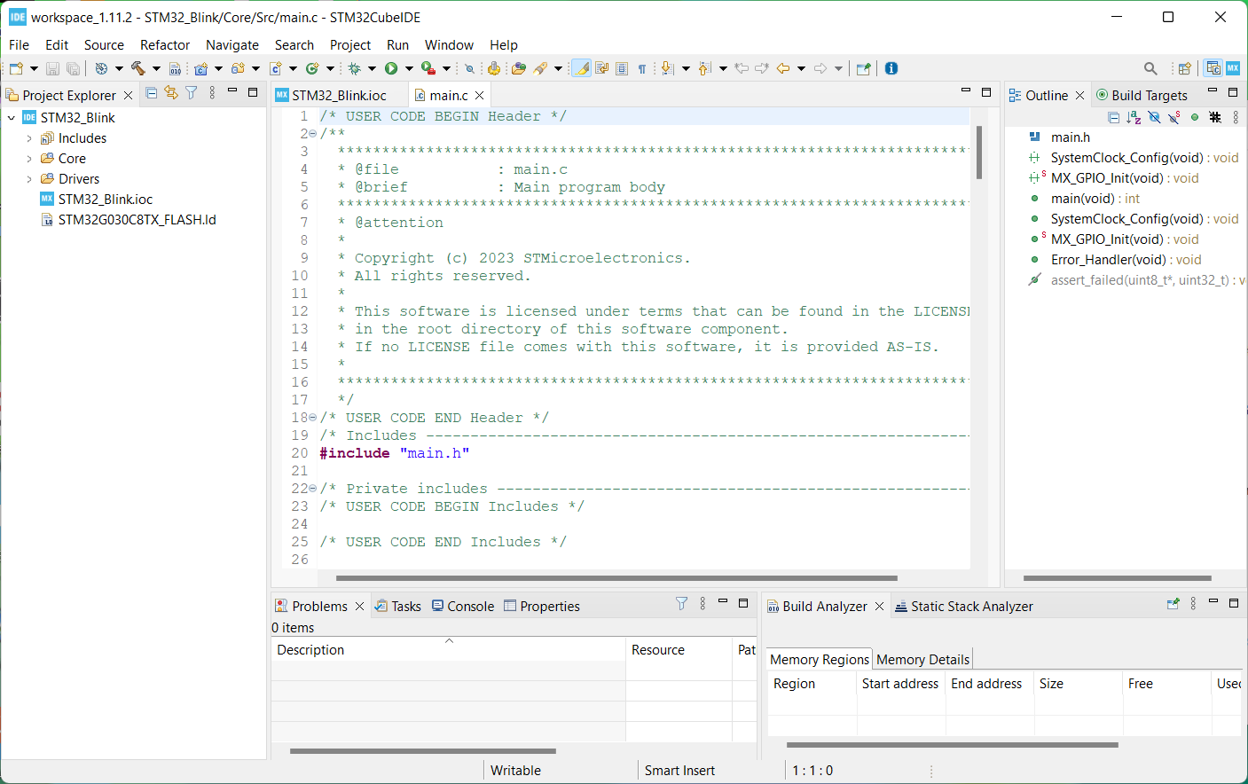This screenshot has height=784, width=1248.
Task: Toggle Hide Fields icon in Outline
Action: [1154, 117]
